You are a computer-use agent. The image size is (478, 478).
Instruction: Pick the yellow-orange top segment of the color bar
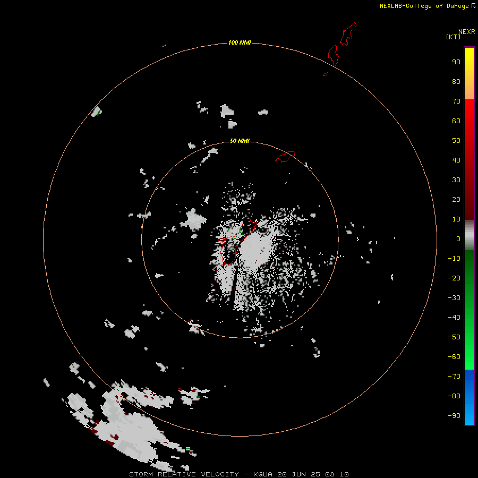click(x=469, y=73)
